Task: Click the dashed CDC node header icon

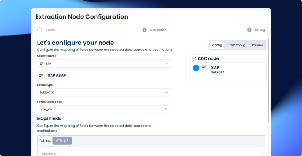Action: coord(194,59)
